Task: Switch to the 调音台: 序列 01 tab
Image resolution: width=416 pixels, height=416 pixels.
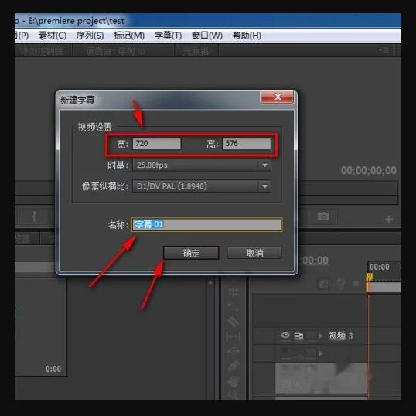Action: [x=116, y=51]
